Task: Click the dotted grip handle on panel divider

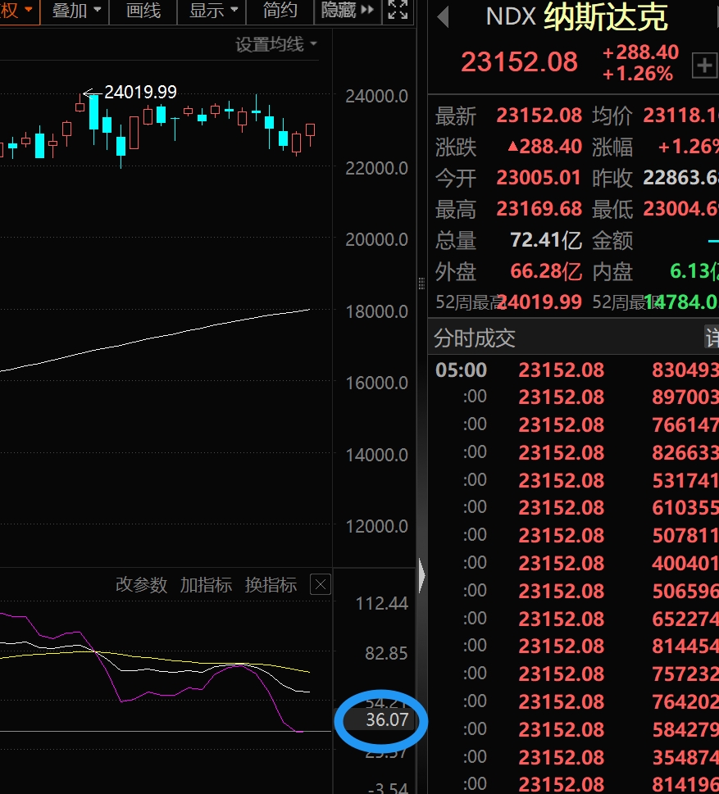Action: pyautogui.click(x=421, y=283)
